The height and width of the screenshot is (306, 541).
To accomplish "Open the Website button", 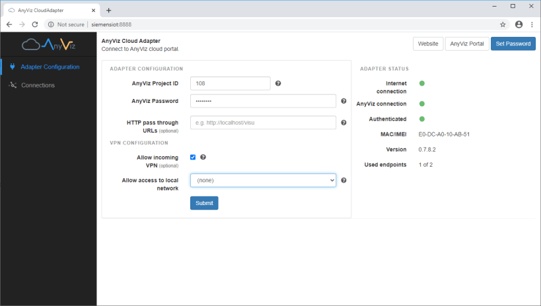I will (x=428, y=44).
